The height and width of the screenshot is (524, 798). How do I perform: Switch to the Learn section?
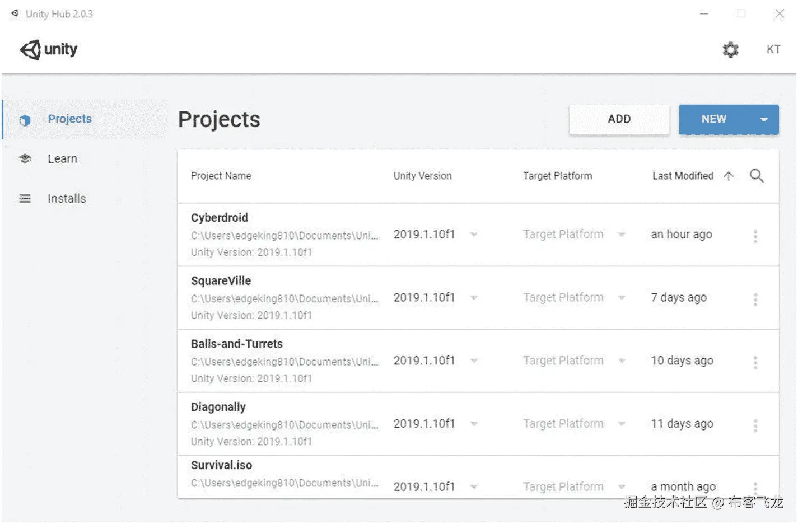point(62,159)
